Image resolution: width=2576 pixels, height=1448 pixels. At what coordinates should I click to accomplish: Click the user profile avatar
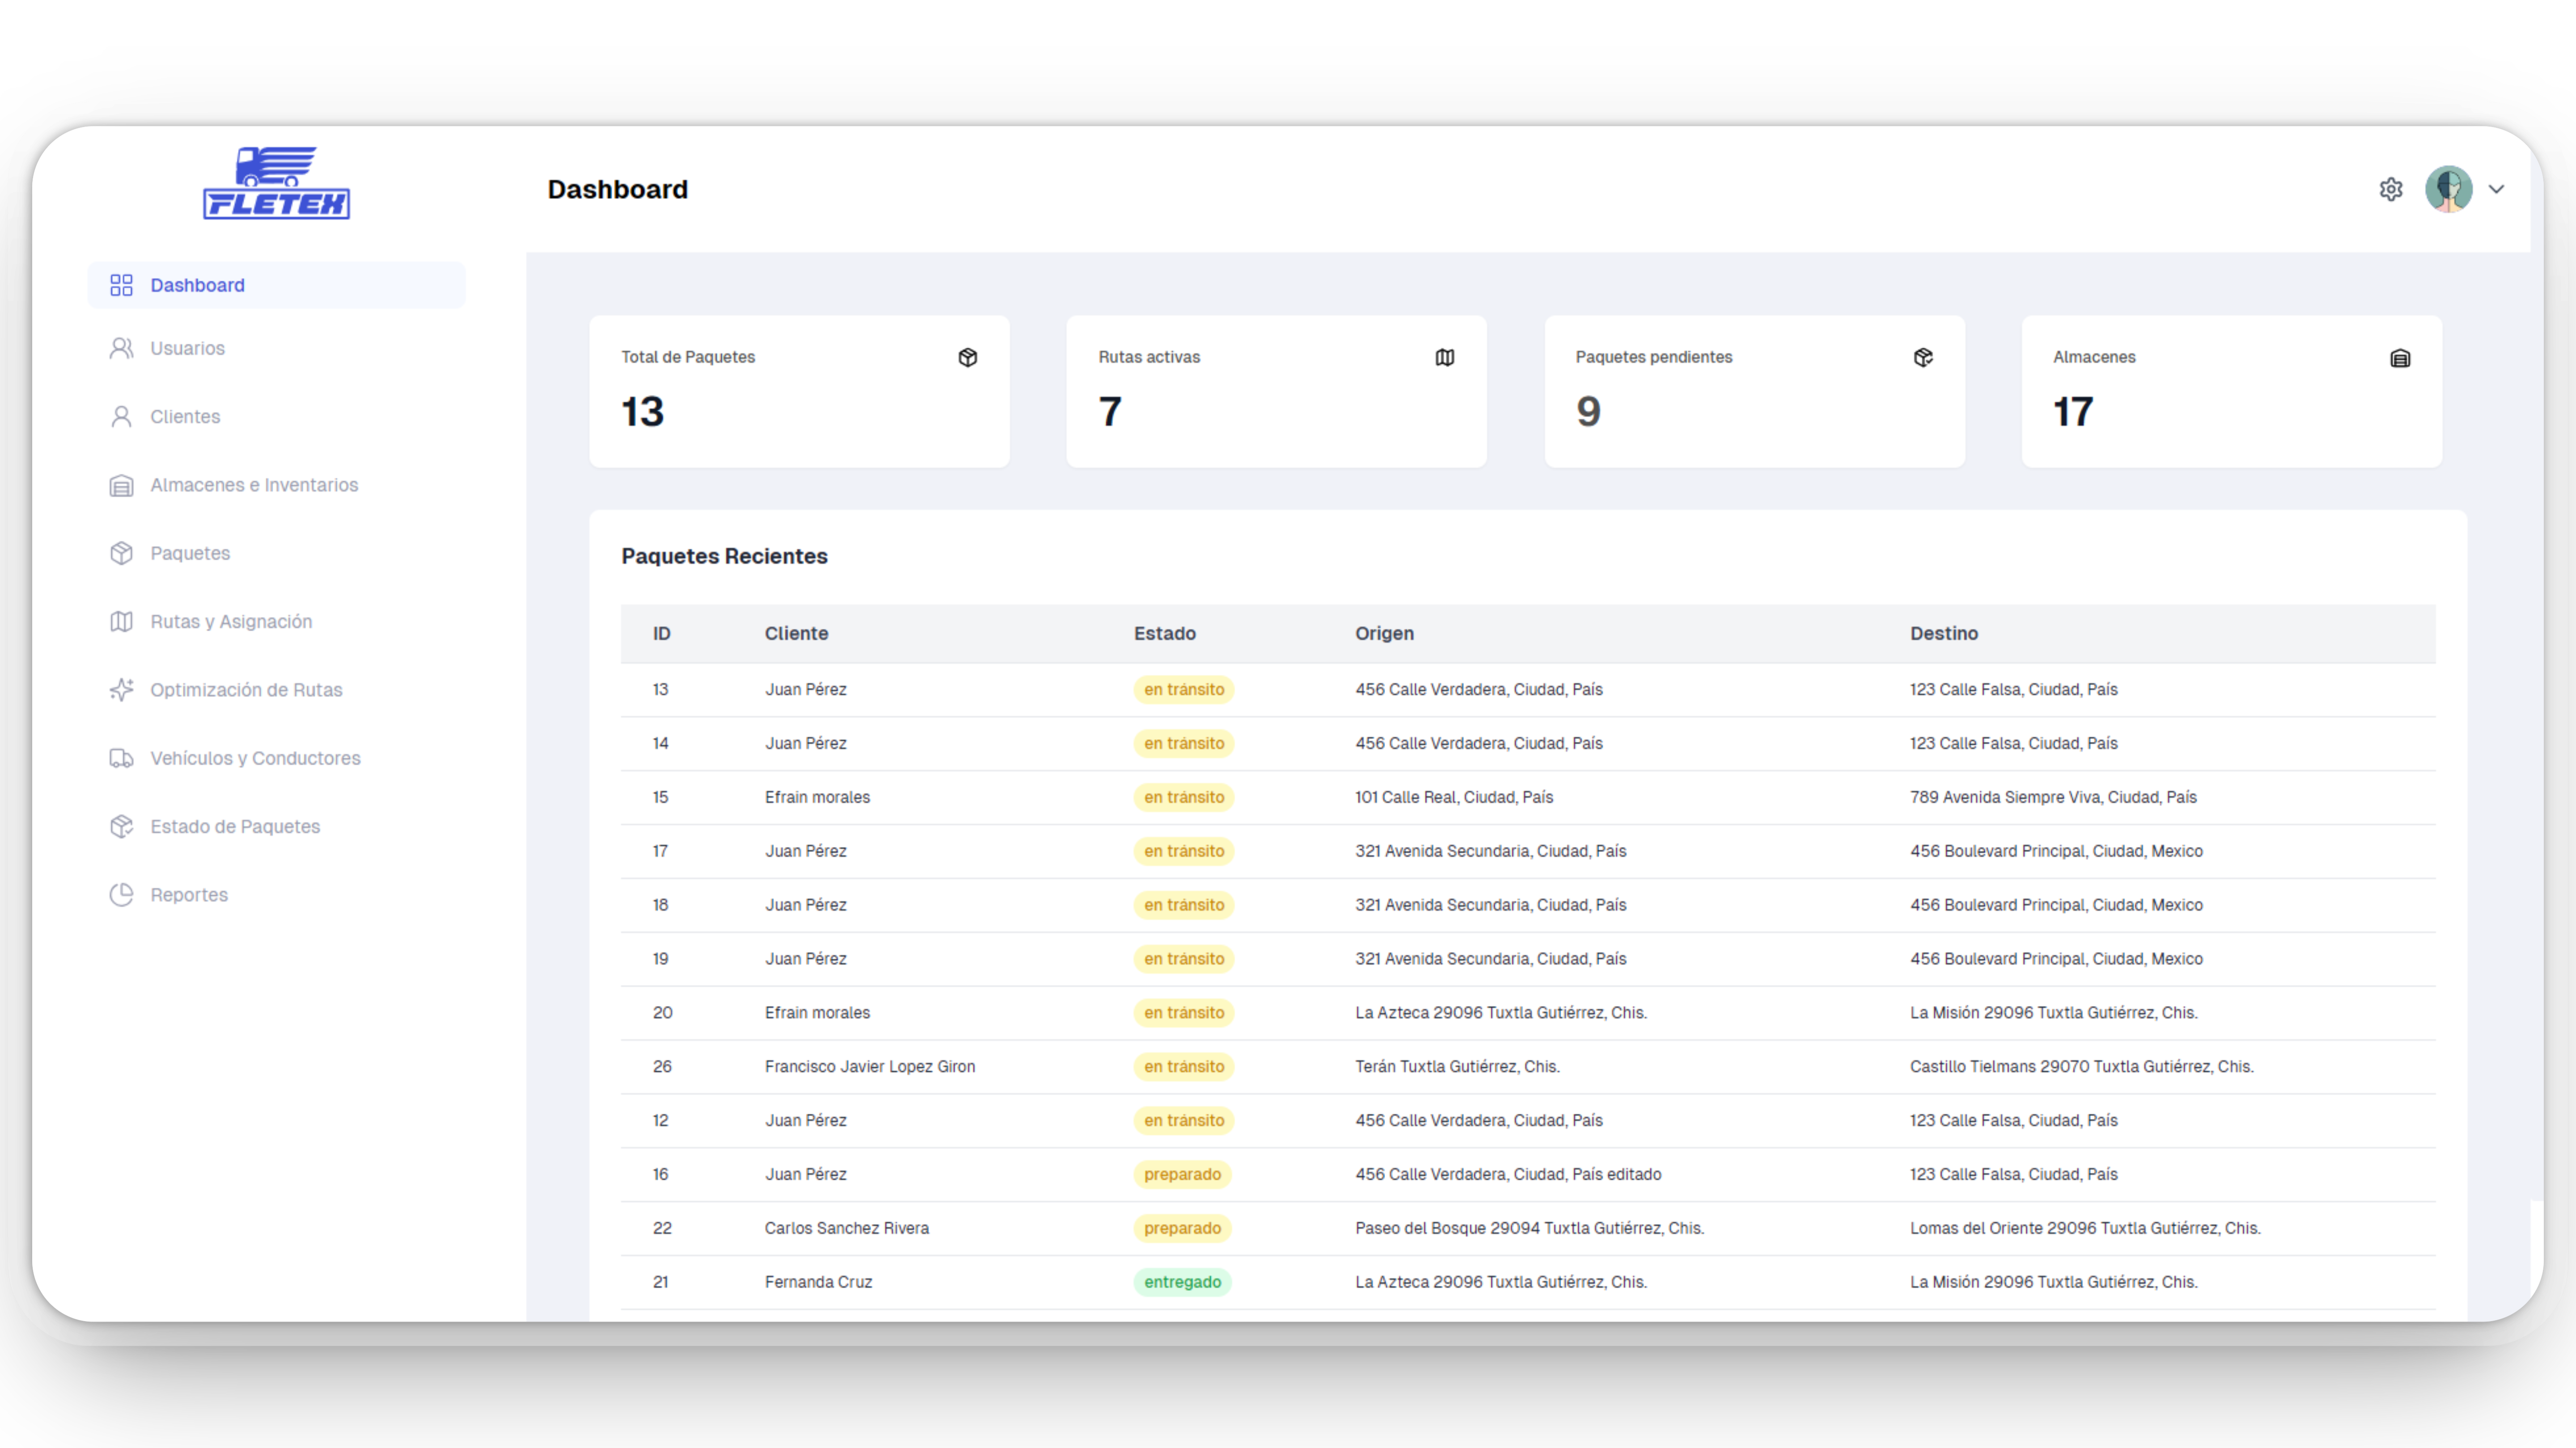click(x=2449, y=189)
